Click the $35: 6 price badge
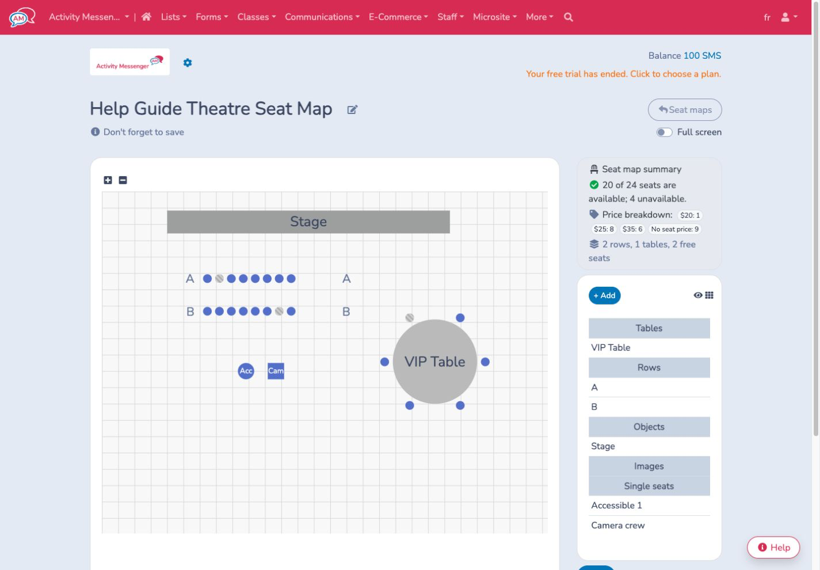The width and height of the screenshot is (820, 570). [x=632, y=229]
